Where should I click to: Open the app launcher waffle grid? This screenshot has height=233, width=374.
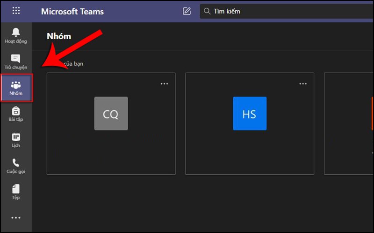[x=16, y=11]
